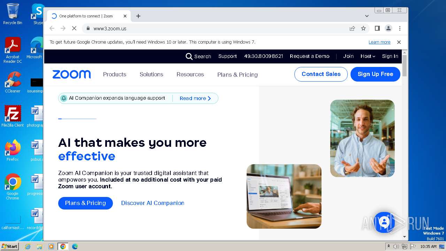The height and width of the screenshot is (251, 446).
Task: Click the man presenting photo
Action: point(362,138)
